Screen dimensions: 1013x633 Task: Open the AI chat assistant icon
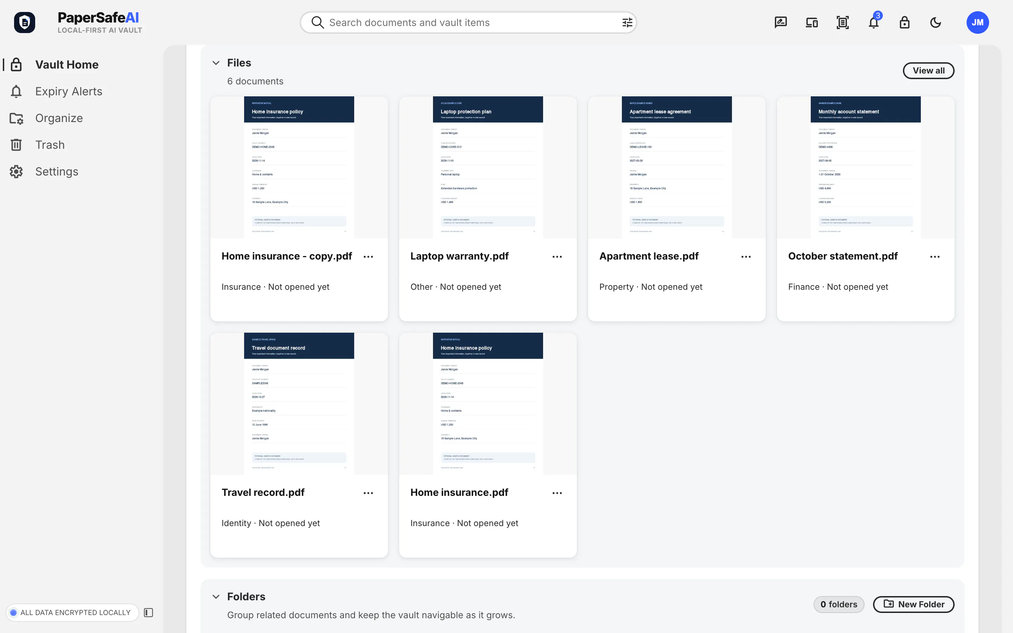(x=781, y=23)
